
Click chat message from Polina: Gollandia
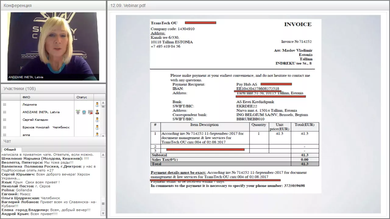coord(17,190)
